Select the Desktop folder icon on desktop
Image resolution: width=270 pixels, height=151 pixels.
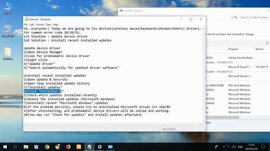(8, 53)
